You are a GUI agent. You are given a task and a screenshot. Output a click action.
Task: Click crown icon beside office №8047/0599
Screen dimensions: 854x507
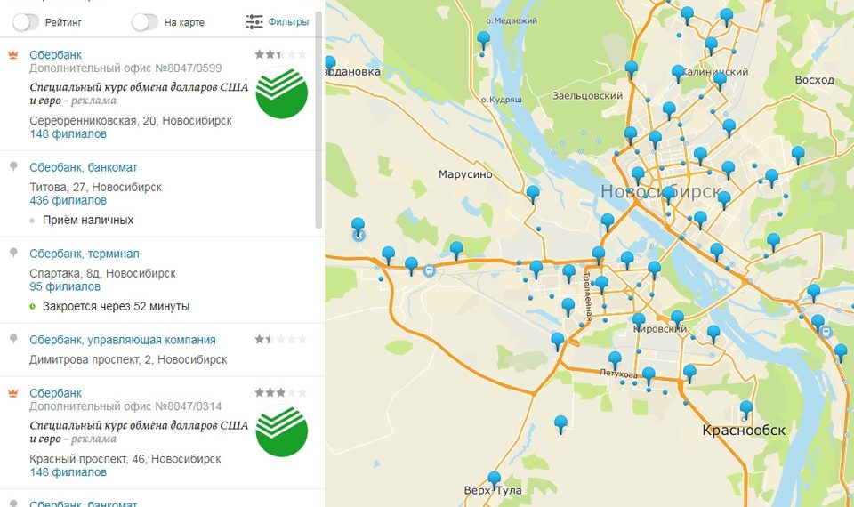(13, 55)
